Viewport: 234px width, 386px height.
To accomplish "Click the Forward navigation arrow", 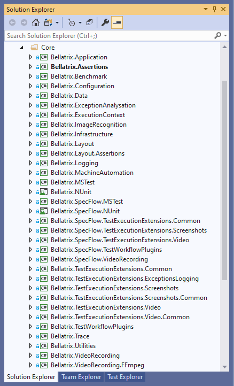I will (x=24, y=22).
